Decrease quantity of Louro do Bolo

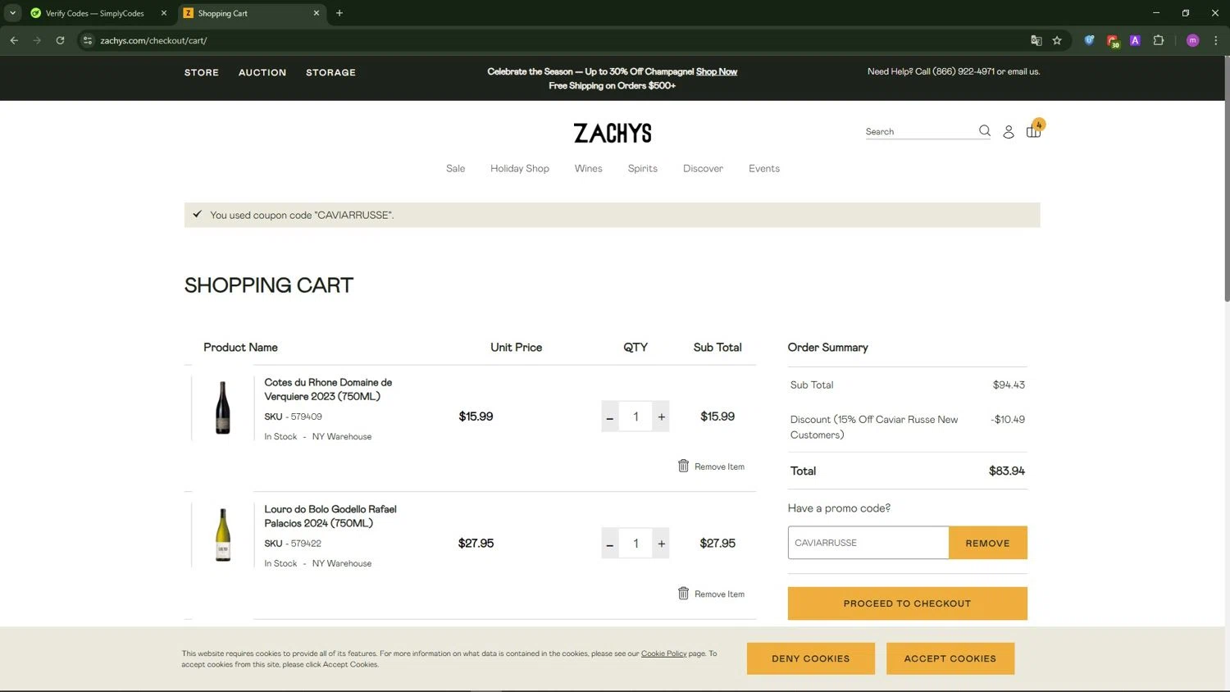point(610,544)
